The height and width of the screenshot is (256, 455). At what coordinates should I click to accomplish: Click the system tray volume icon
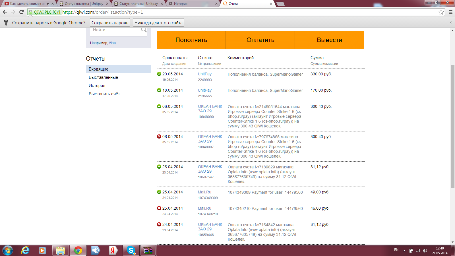coord(425,251)
